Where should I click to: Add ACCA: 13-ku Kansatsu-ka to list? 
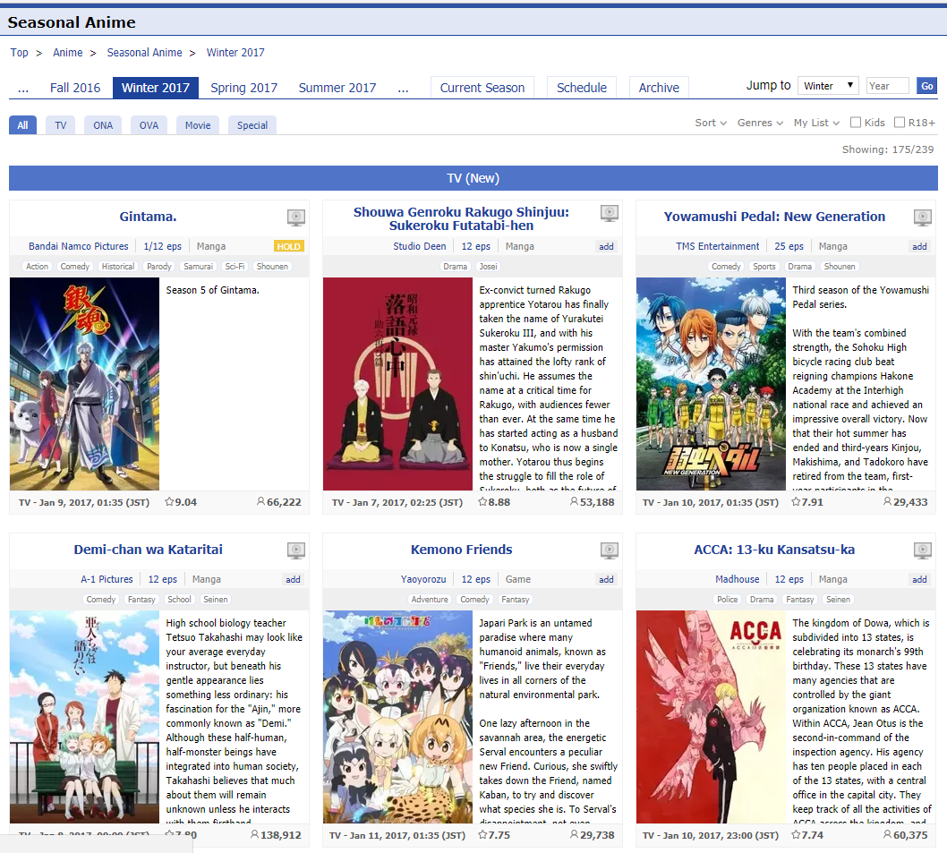(919, 579)
